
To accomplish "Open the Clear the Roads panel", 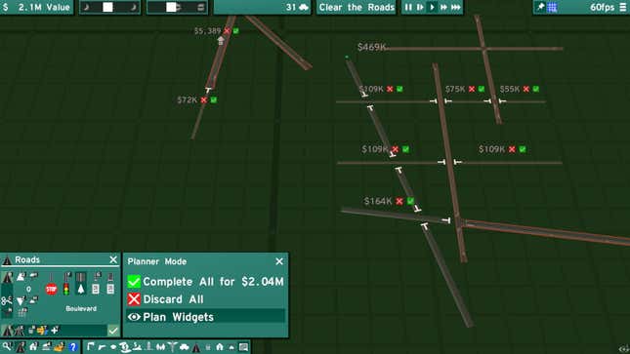I will (357, 7).
